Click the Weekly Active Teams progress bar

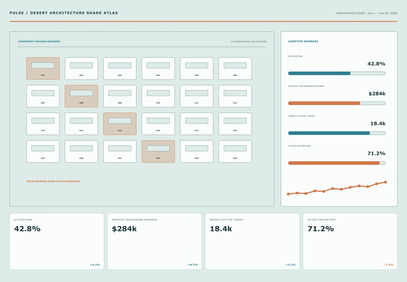337,133
